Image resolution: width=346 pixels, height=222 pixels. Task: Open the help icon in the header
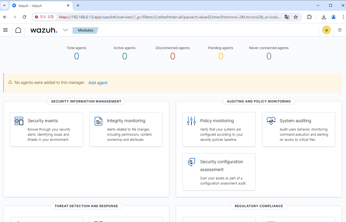340,30
